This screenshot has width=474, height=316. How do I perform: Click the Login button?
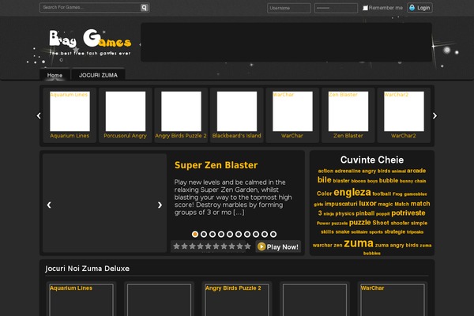click(420, 8)
